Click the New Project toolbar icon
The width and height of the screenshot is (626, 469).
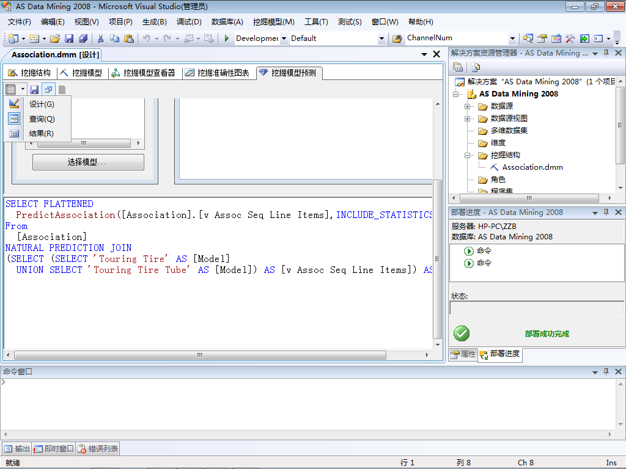click(x=13, y=38)
